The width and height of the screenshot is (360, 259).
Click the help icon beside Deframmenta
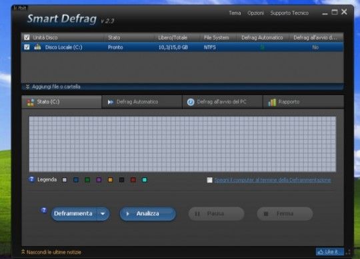pyautogui.click(x=43, y=210)
